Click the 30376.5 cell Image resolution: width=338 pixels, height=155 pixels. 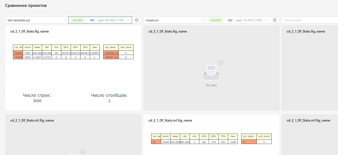[66, 53]
